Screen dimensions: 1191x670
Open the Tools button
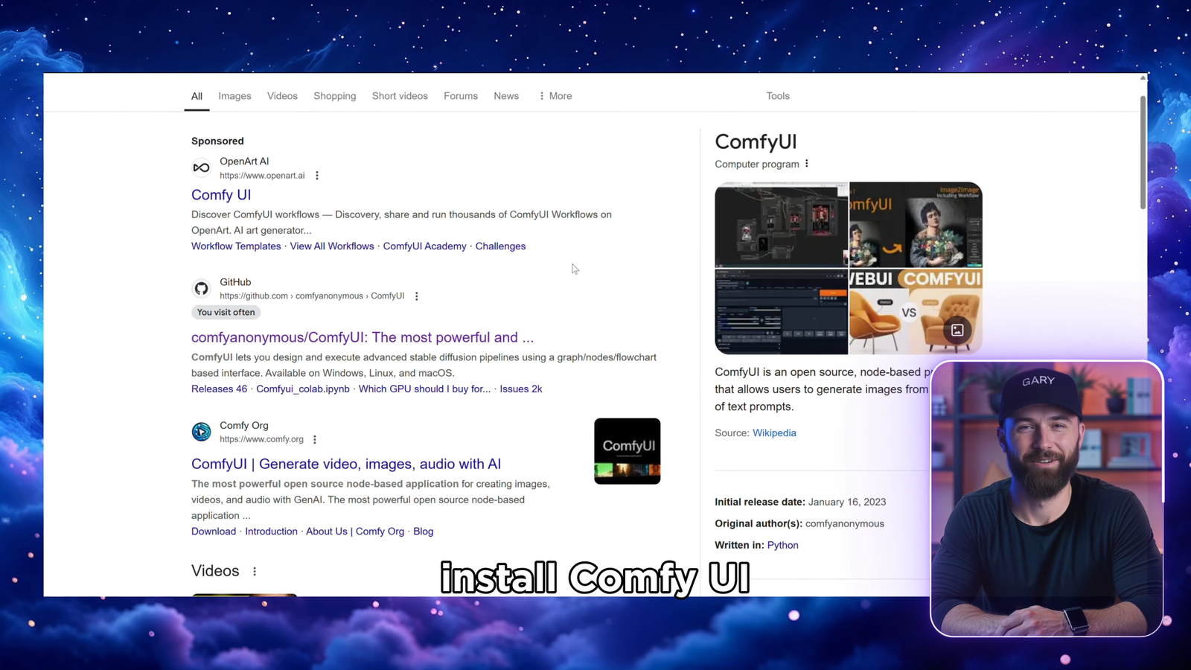click(778, 96)
